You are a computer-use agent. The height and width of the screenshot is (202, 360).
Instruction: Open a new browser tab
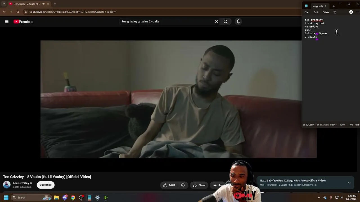click(x=55, y=4)
